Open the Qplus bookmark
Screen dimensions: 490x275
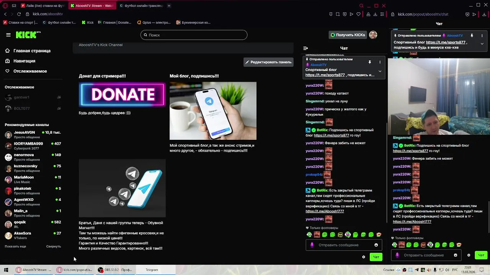point(154,23)
